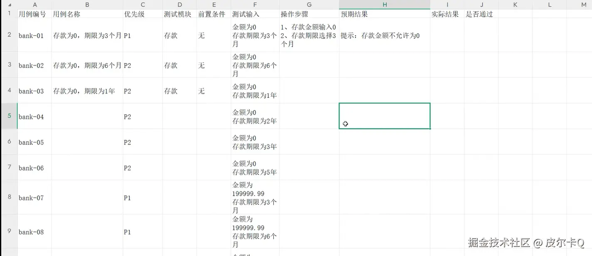Click the 是否通过 header cell
The width and height of the screenshot is (592, 256).
coord(481,14)
